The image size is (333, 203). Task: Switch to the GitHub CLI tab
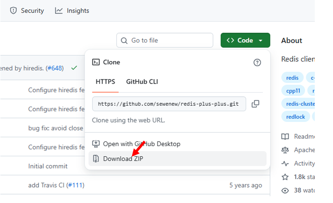pos(142,82)
